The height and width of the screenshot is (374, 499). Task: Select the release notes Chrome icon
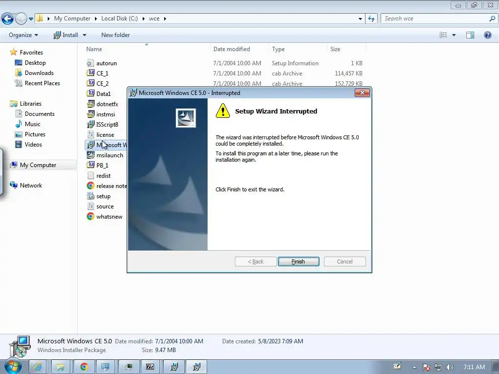[x=90, y=186]
